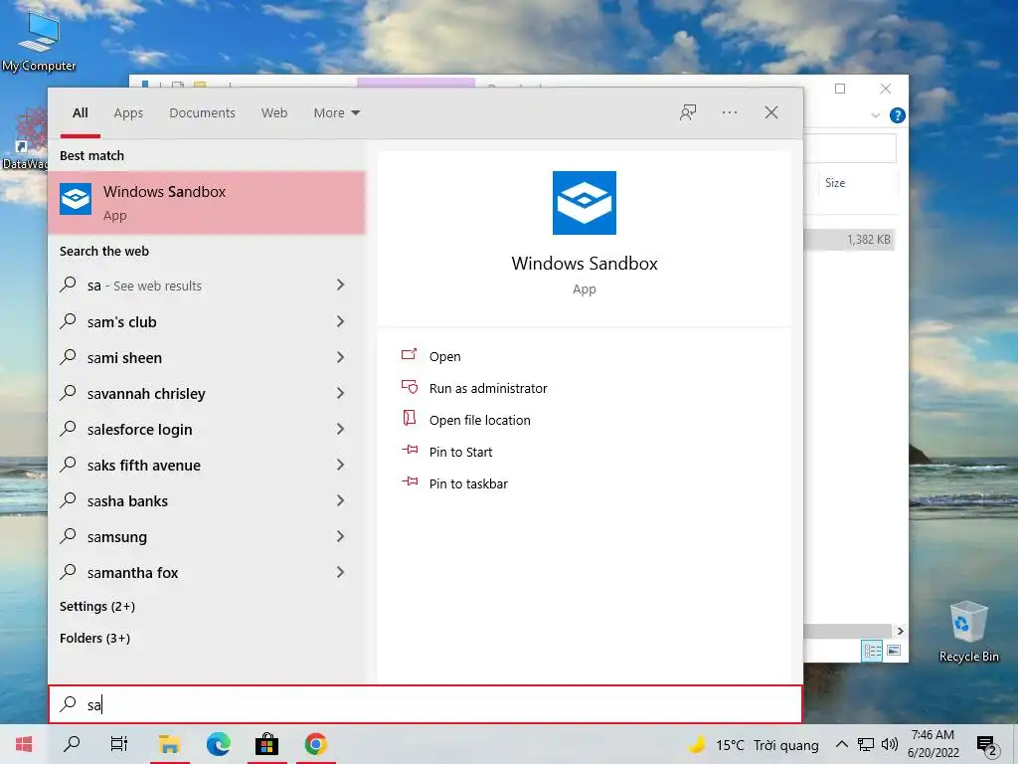
Task: Open Microsoft Store from the taskbar
Action: 266,744
